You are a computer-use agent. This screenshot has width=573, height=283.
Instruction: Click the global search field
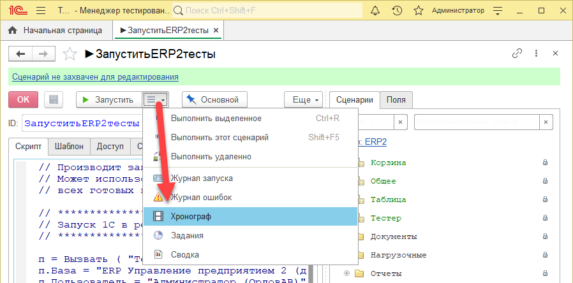[x=267, y=11]
